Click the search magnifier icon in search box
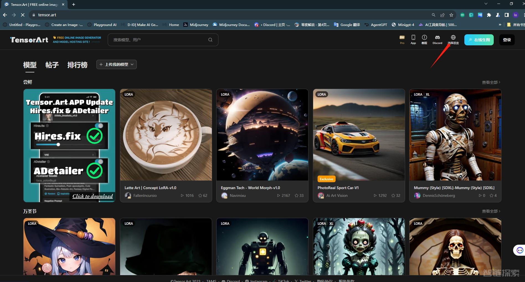 (x=210, y=40)
